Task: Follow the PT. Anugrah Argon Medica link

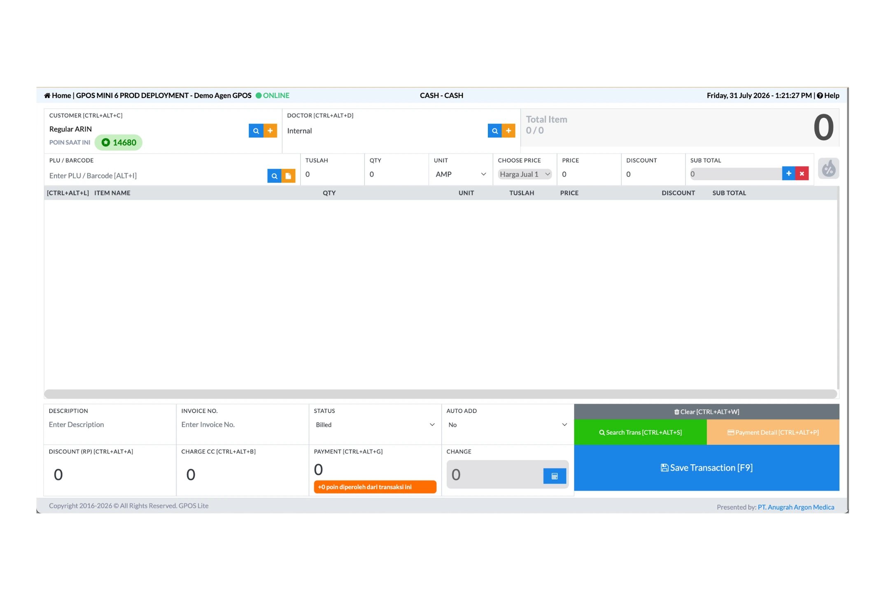Action: (796, 508)
